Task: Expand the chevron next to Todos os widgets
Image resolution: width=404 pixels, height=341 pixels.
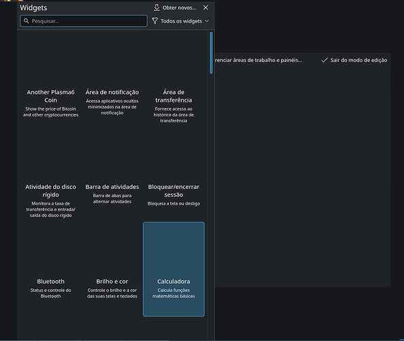Action: click(207, 21)
